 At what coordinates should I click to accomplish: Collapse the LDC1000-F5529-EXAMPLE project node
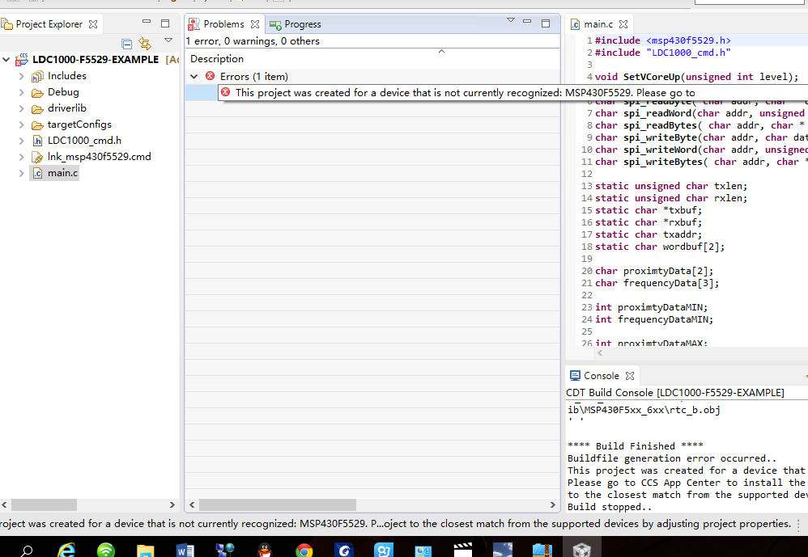click(x=6, y=60)
